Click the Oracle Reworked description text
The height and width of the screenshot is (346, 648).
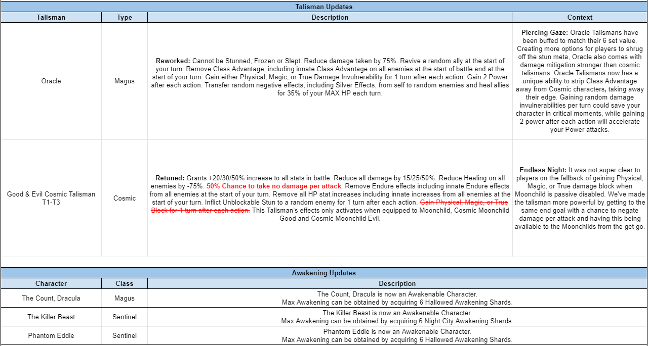pos(330,77)
